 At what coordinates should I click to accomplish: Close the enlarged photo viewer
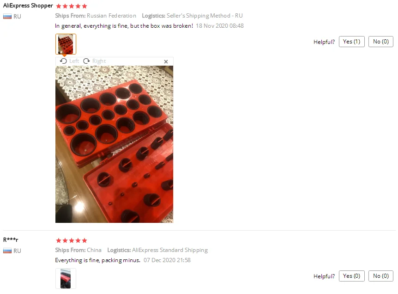166,61
